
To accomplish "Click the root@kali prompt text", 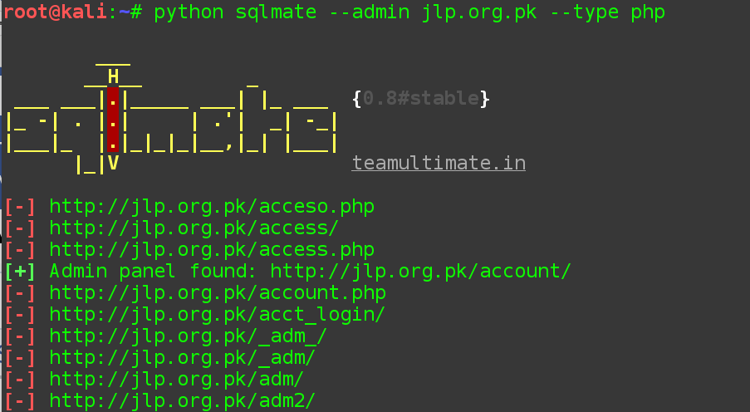I will [55, 12].
